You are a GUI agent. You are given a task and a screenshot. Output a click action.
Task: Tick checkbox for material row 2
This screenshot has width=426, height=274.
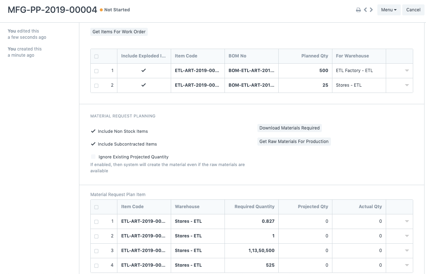pyautogui.click(x=97, y=236)
